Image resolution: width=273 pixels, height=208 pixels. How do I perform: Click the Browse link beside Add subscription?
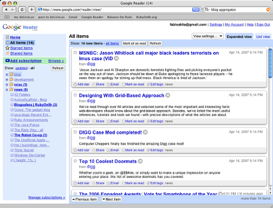coord(56,61)
